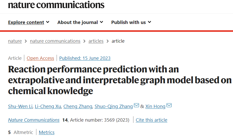This screenshot has width=233, height=137.
Task: Open nature communications breadcrumb link
Action: pyautogui.click(x=55, y=41)
